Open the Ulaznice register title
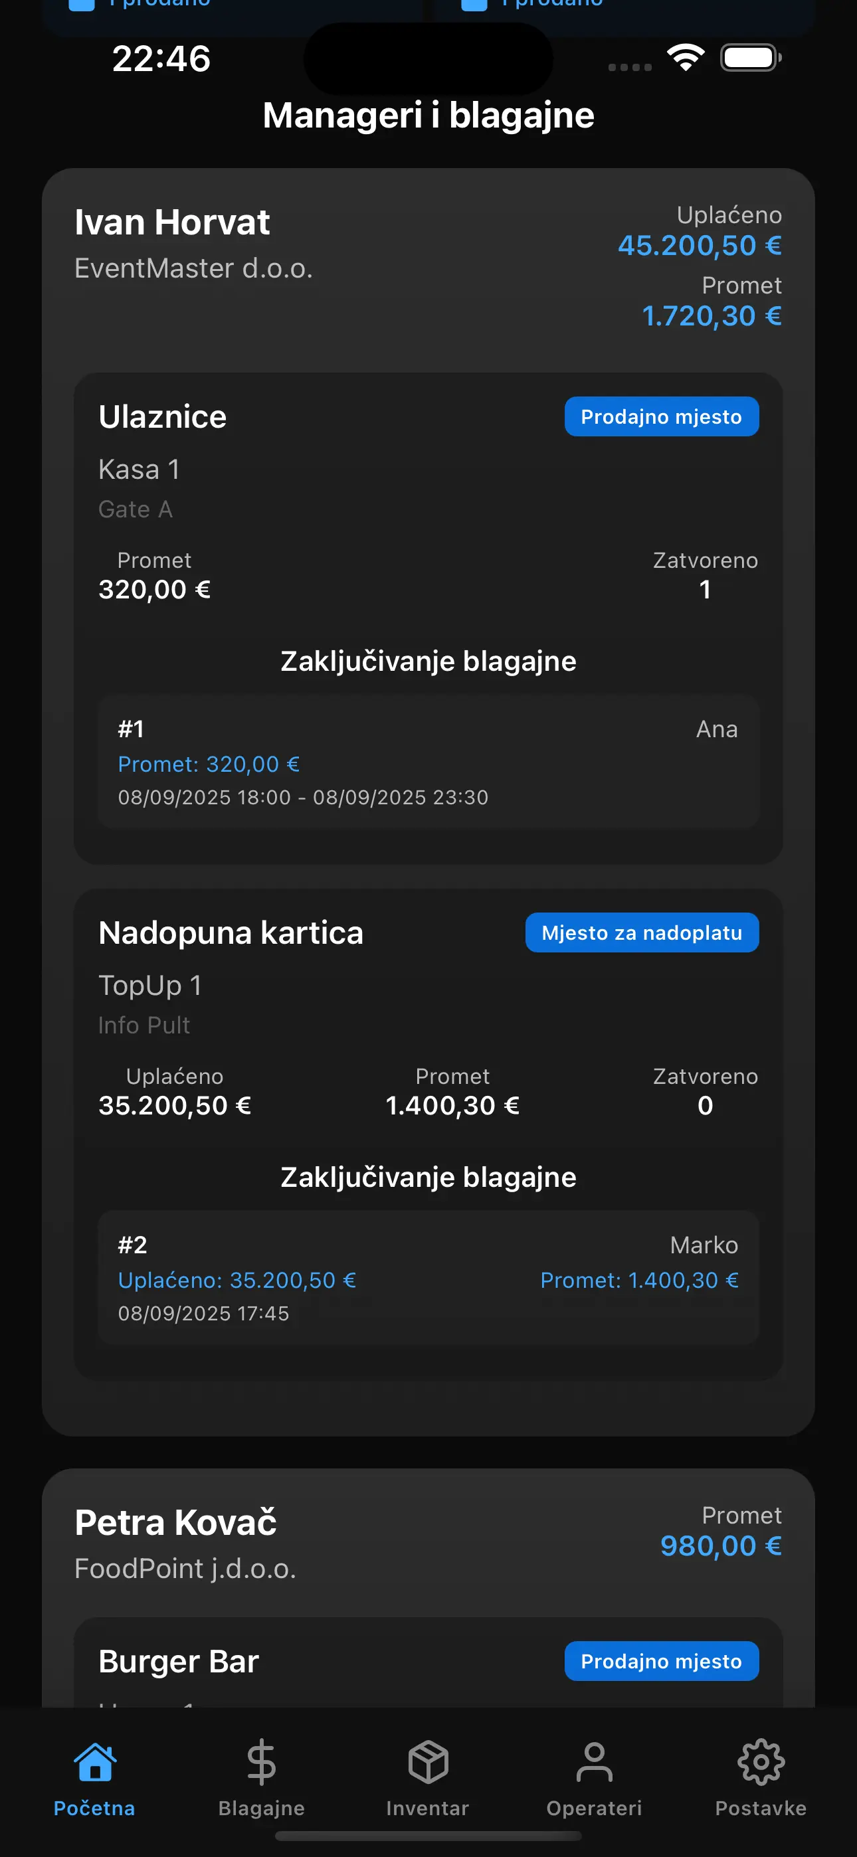The width and height of the screenshot is (857, 1857). pos(162,417)
